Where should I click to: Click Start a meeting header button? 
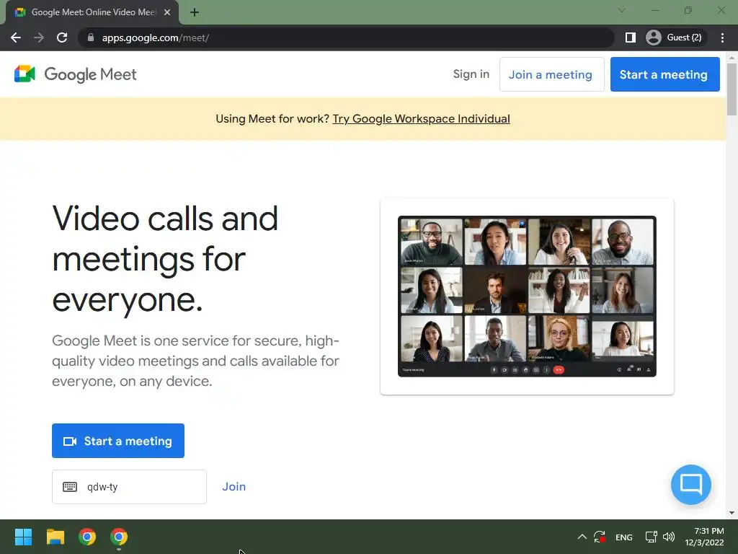tap(664, 74)
